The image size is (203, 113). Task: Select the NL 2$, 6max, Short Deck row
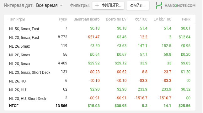pyautogui.click(x=100, y=72)
